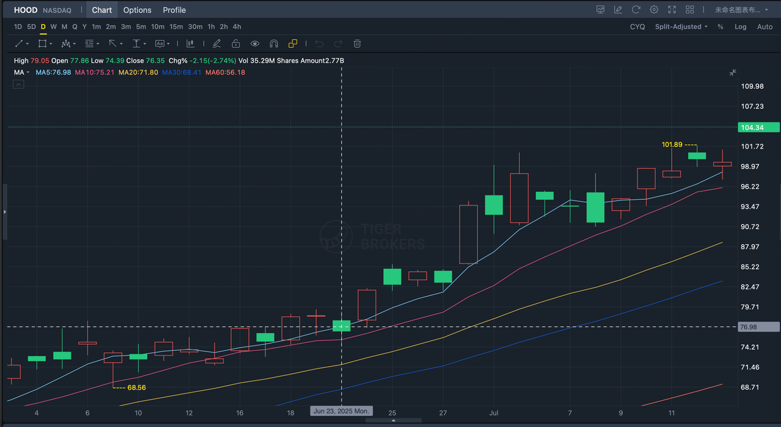Open the chart layout name dropdown
This screenshot has height=427, width=781.
coord(742,10)
